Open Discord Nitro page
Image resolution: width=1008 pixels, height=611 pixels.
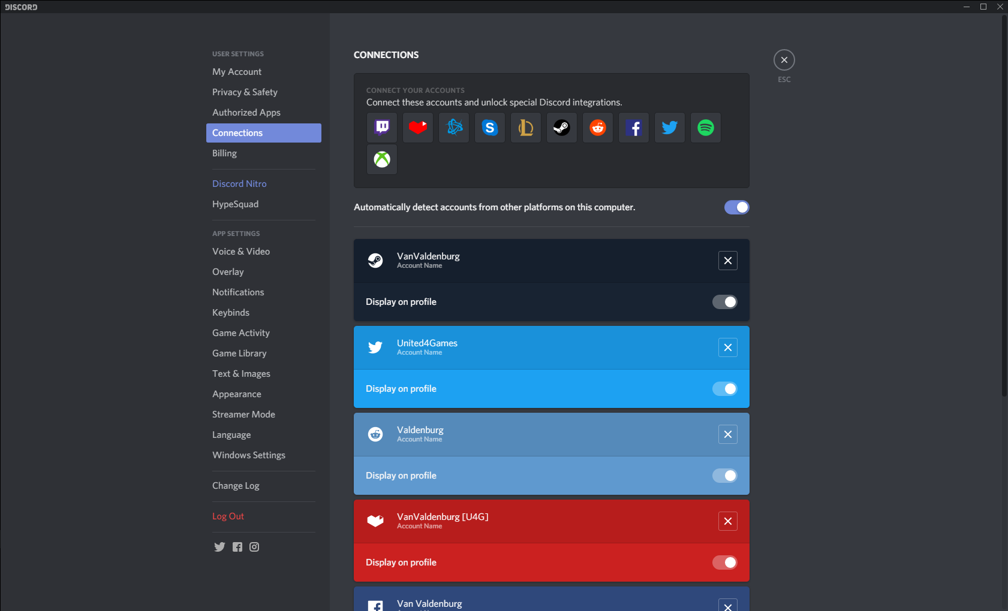point(264,184)
